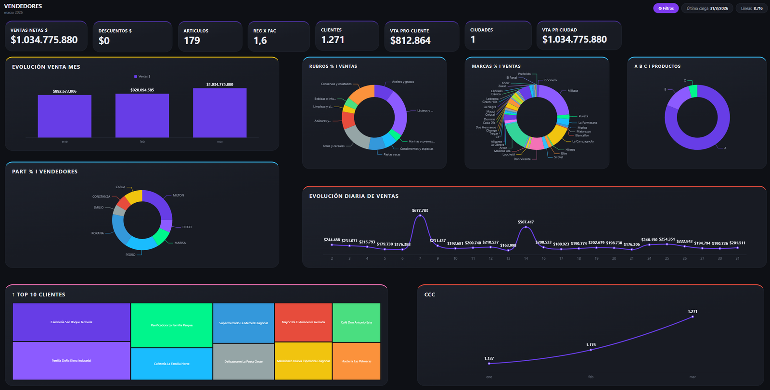
Task: Select the Panificadora La Familia Parque tile
Action: tap(171, 325)
